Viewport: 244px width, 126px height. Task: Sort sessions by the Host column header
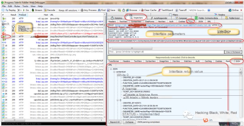[x=46, y=15]
